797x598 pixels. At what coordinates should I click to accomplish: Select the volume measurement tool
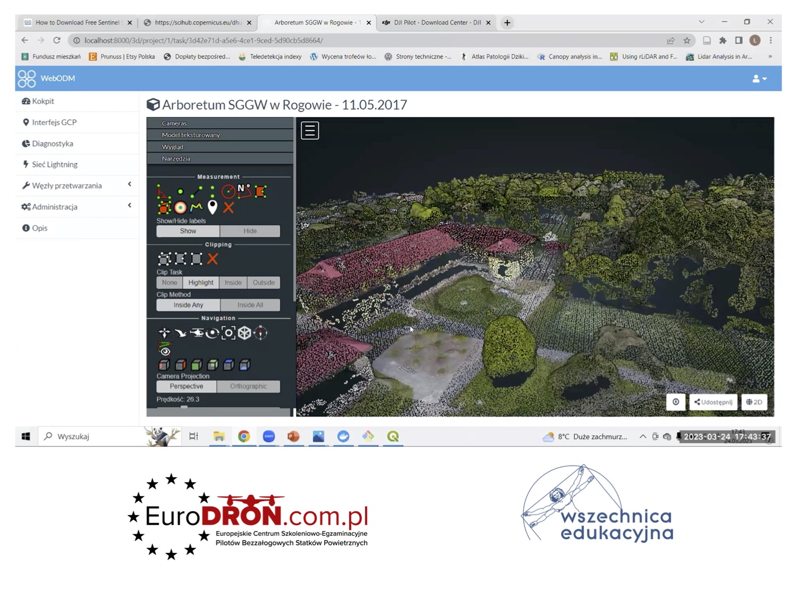pyautogui.click(x=164, y=207)
